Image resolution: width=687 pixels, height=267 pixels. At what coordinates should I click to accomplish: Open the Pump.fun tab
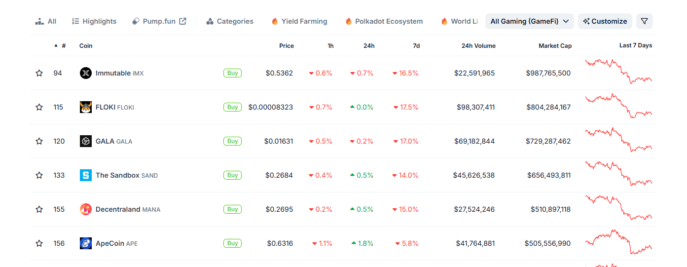click(x=159, y=21)
